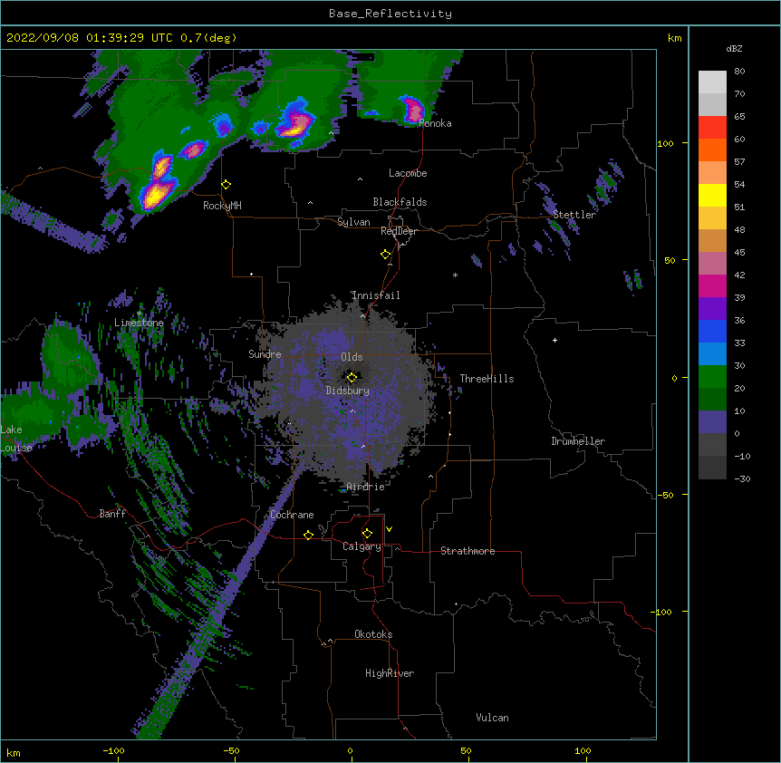Select the purple 10 dBZ color swatch
This screenshot has width=781, height=763.
pyautogui.click(x=712, y=422)
